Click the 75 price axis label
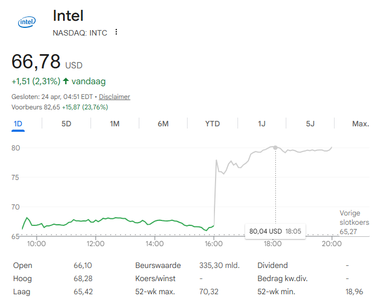The height and width of the screenshot is (303, 379). pyautogui.click(x=15, y=178)
